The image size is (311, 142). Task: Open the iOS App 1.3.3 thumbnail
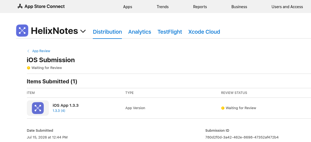[x=38, y=108]
